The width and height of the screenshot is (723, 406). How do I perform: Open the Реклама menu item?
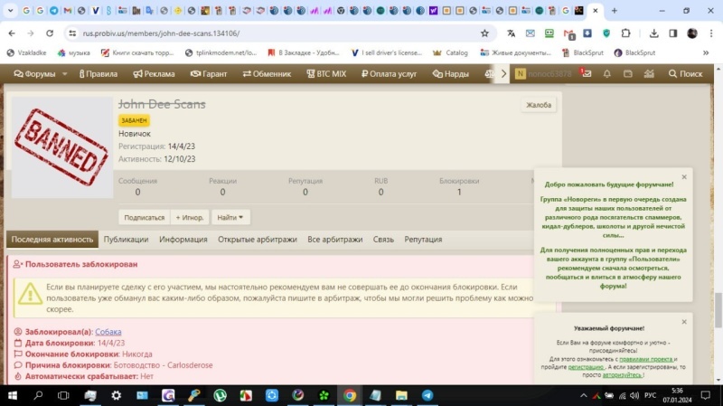point(154,74)
